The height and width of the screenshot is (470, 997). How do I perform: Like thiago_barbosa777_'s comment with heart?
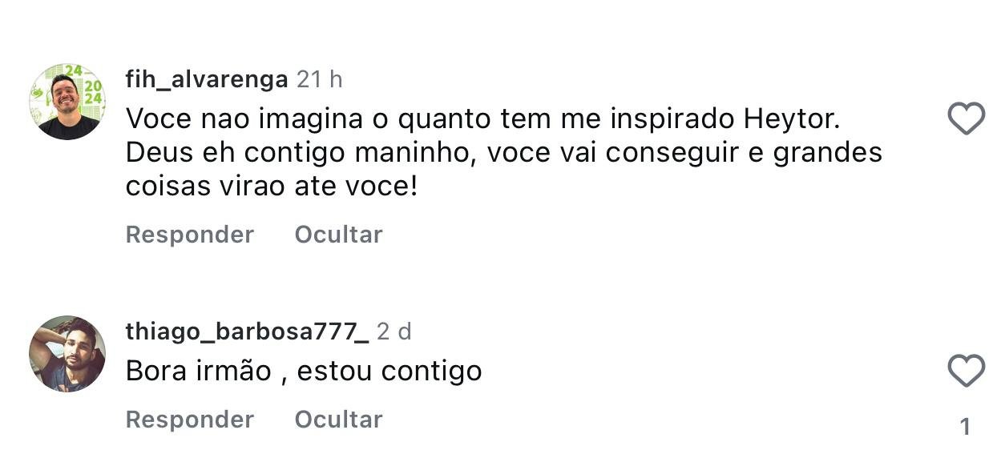966,371
